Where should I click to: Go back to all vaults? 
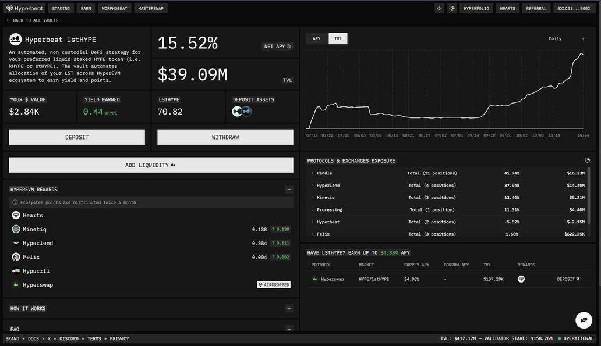point(32,20)
